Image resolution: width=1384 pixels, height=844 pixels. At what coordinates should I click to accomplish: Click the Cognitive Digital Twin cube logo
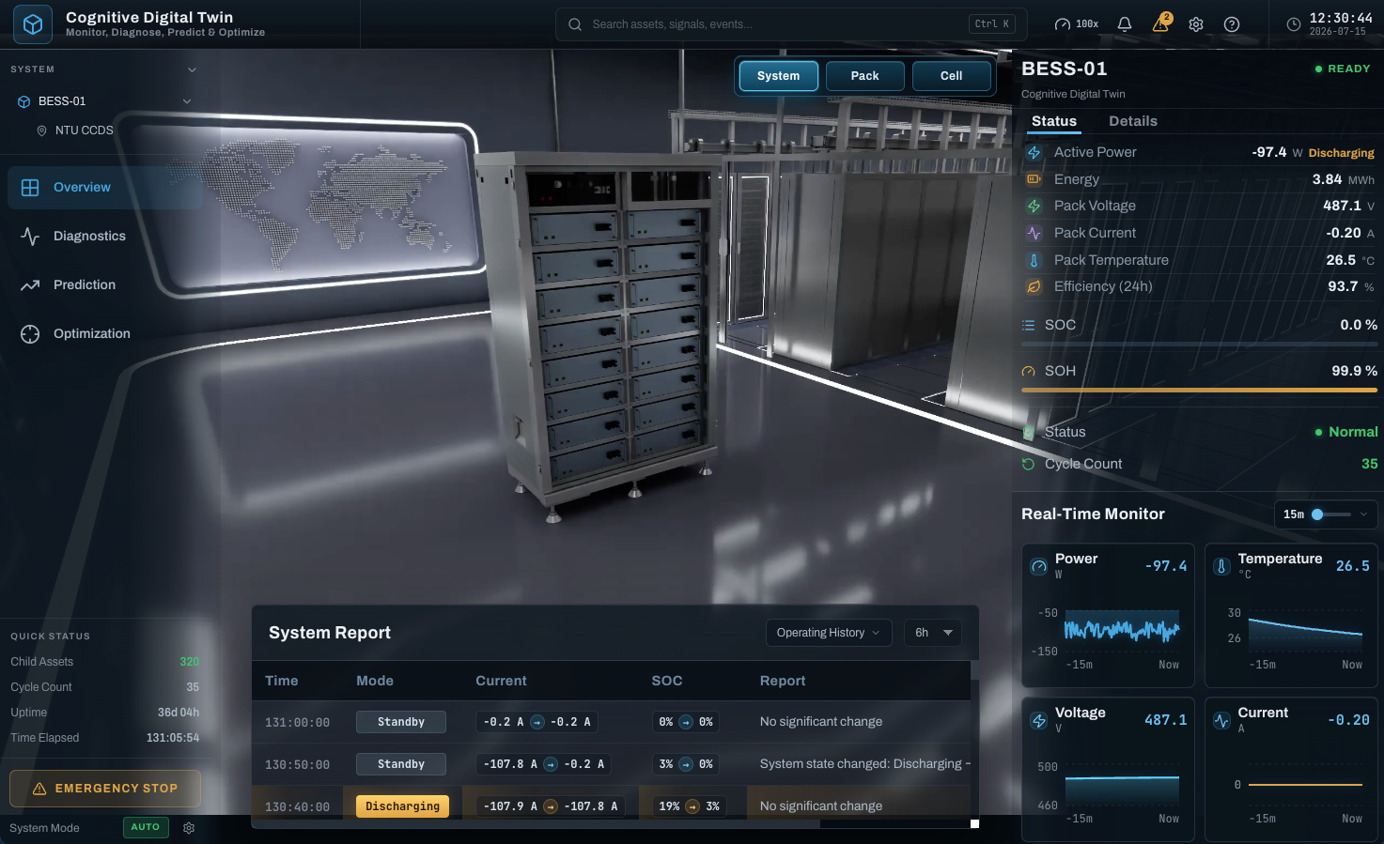pos(33,24)
